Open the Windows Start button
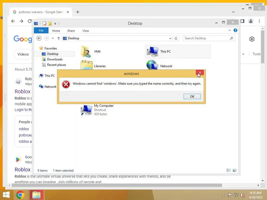This screenshot has width=267, height=200. [6, 195]
